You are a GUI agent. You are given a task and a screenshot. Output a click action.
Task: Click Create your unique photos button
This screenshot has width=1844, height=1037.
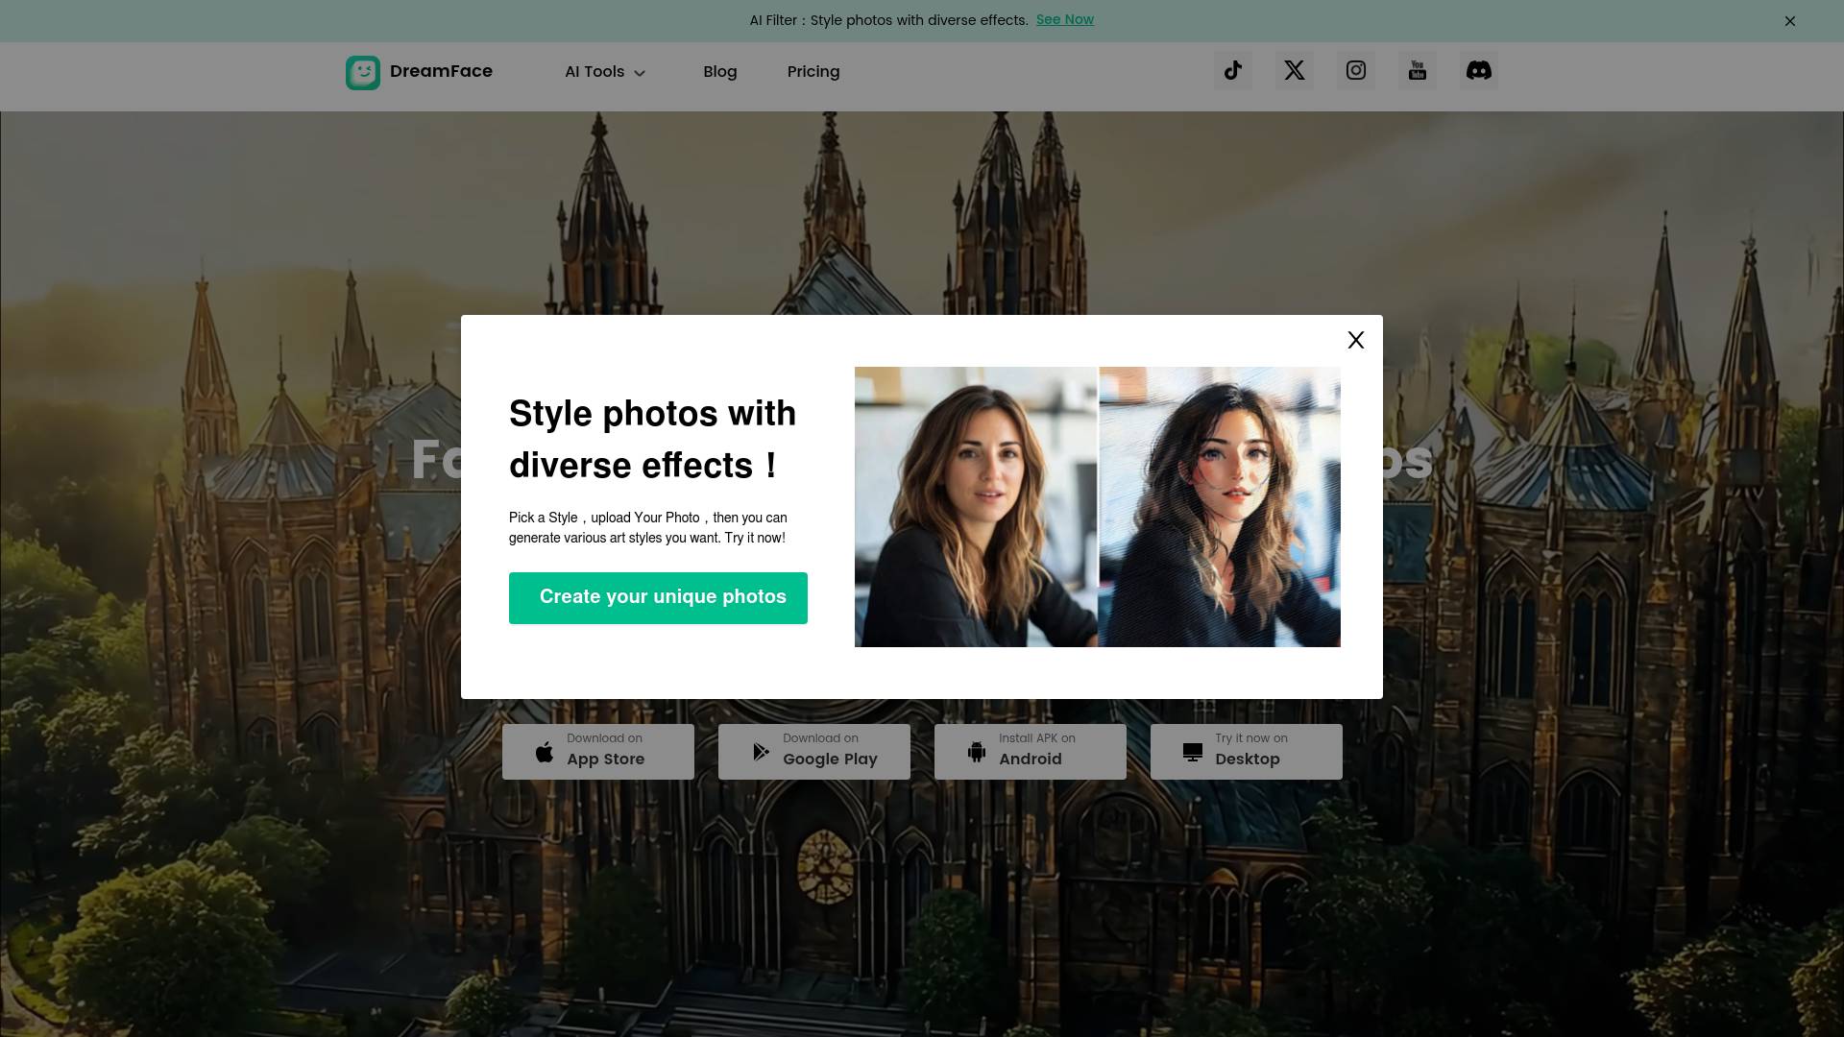(658, 598)
